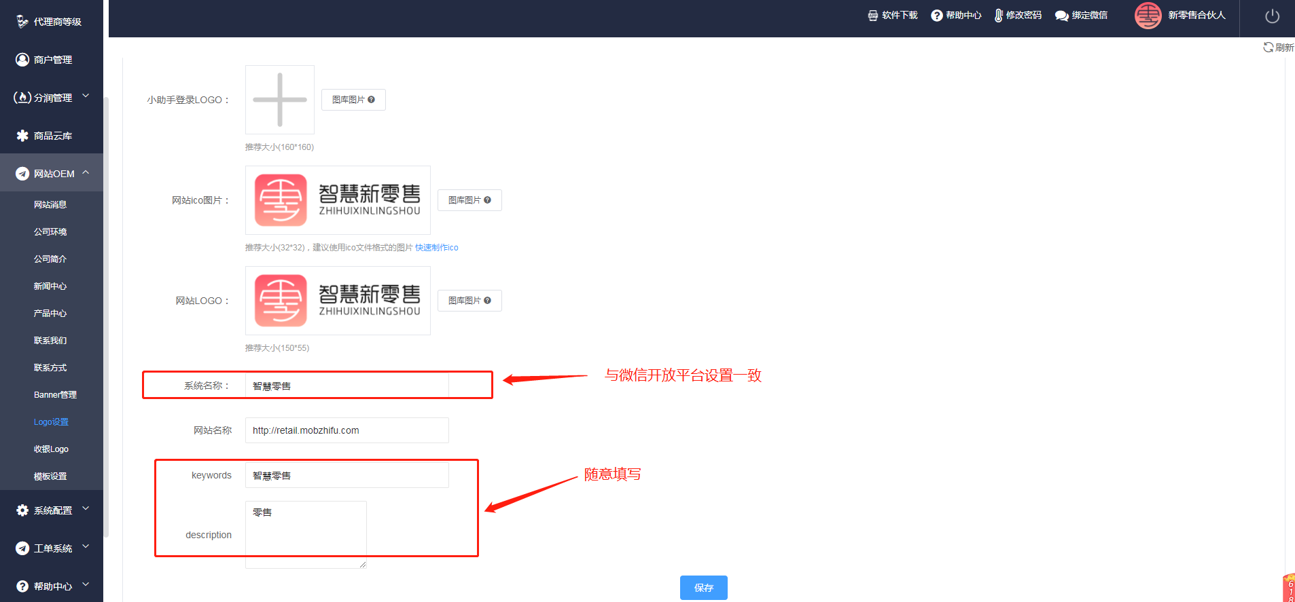The width and height of the screenshot is (1295, 602).
Task: Click 图库图片 button for 网站ico图片
Action: pos(469,200)
